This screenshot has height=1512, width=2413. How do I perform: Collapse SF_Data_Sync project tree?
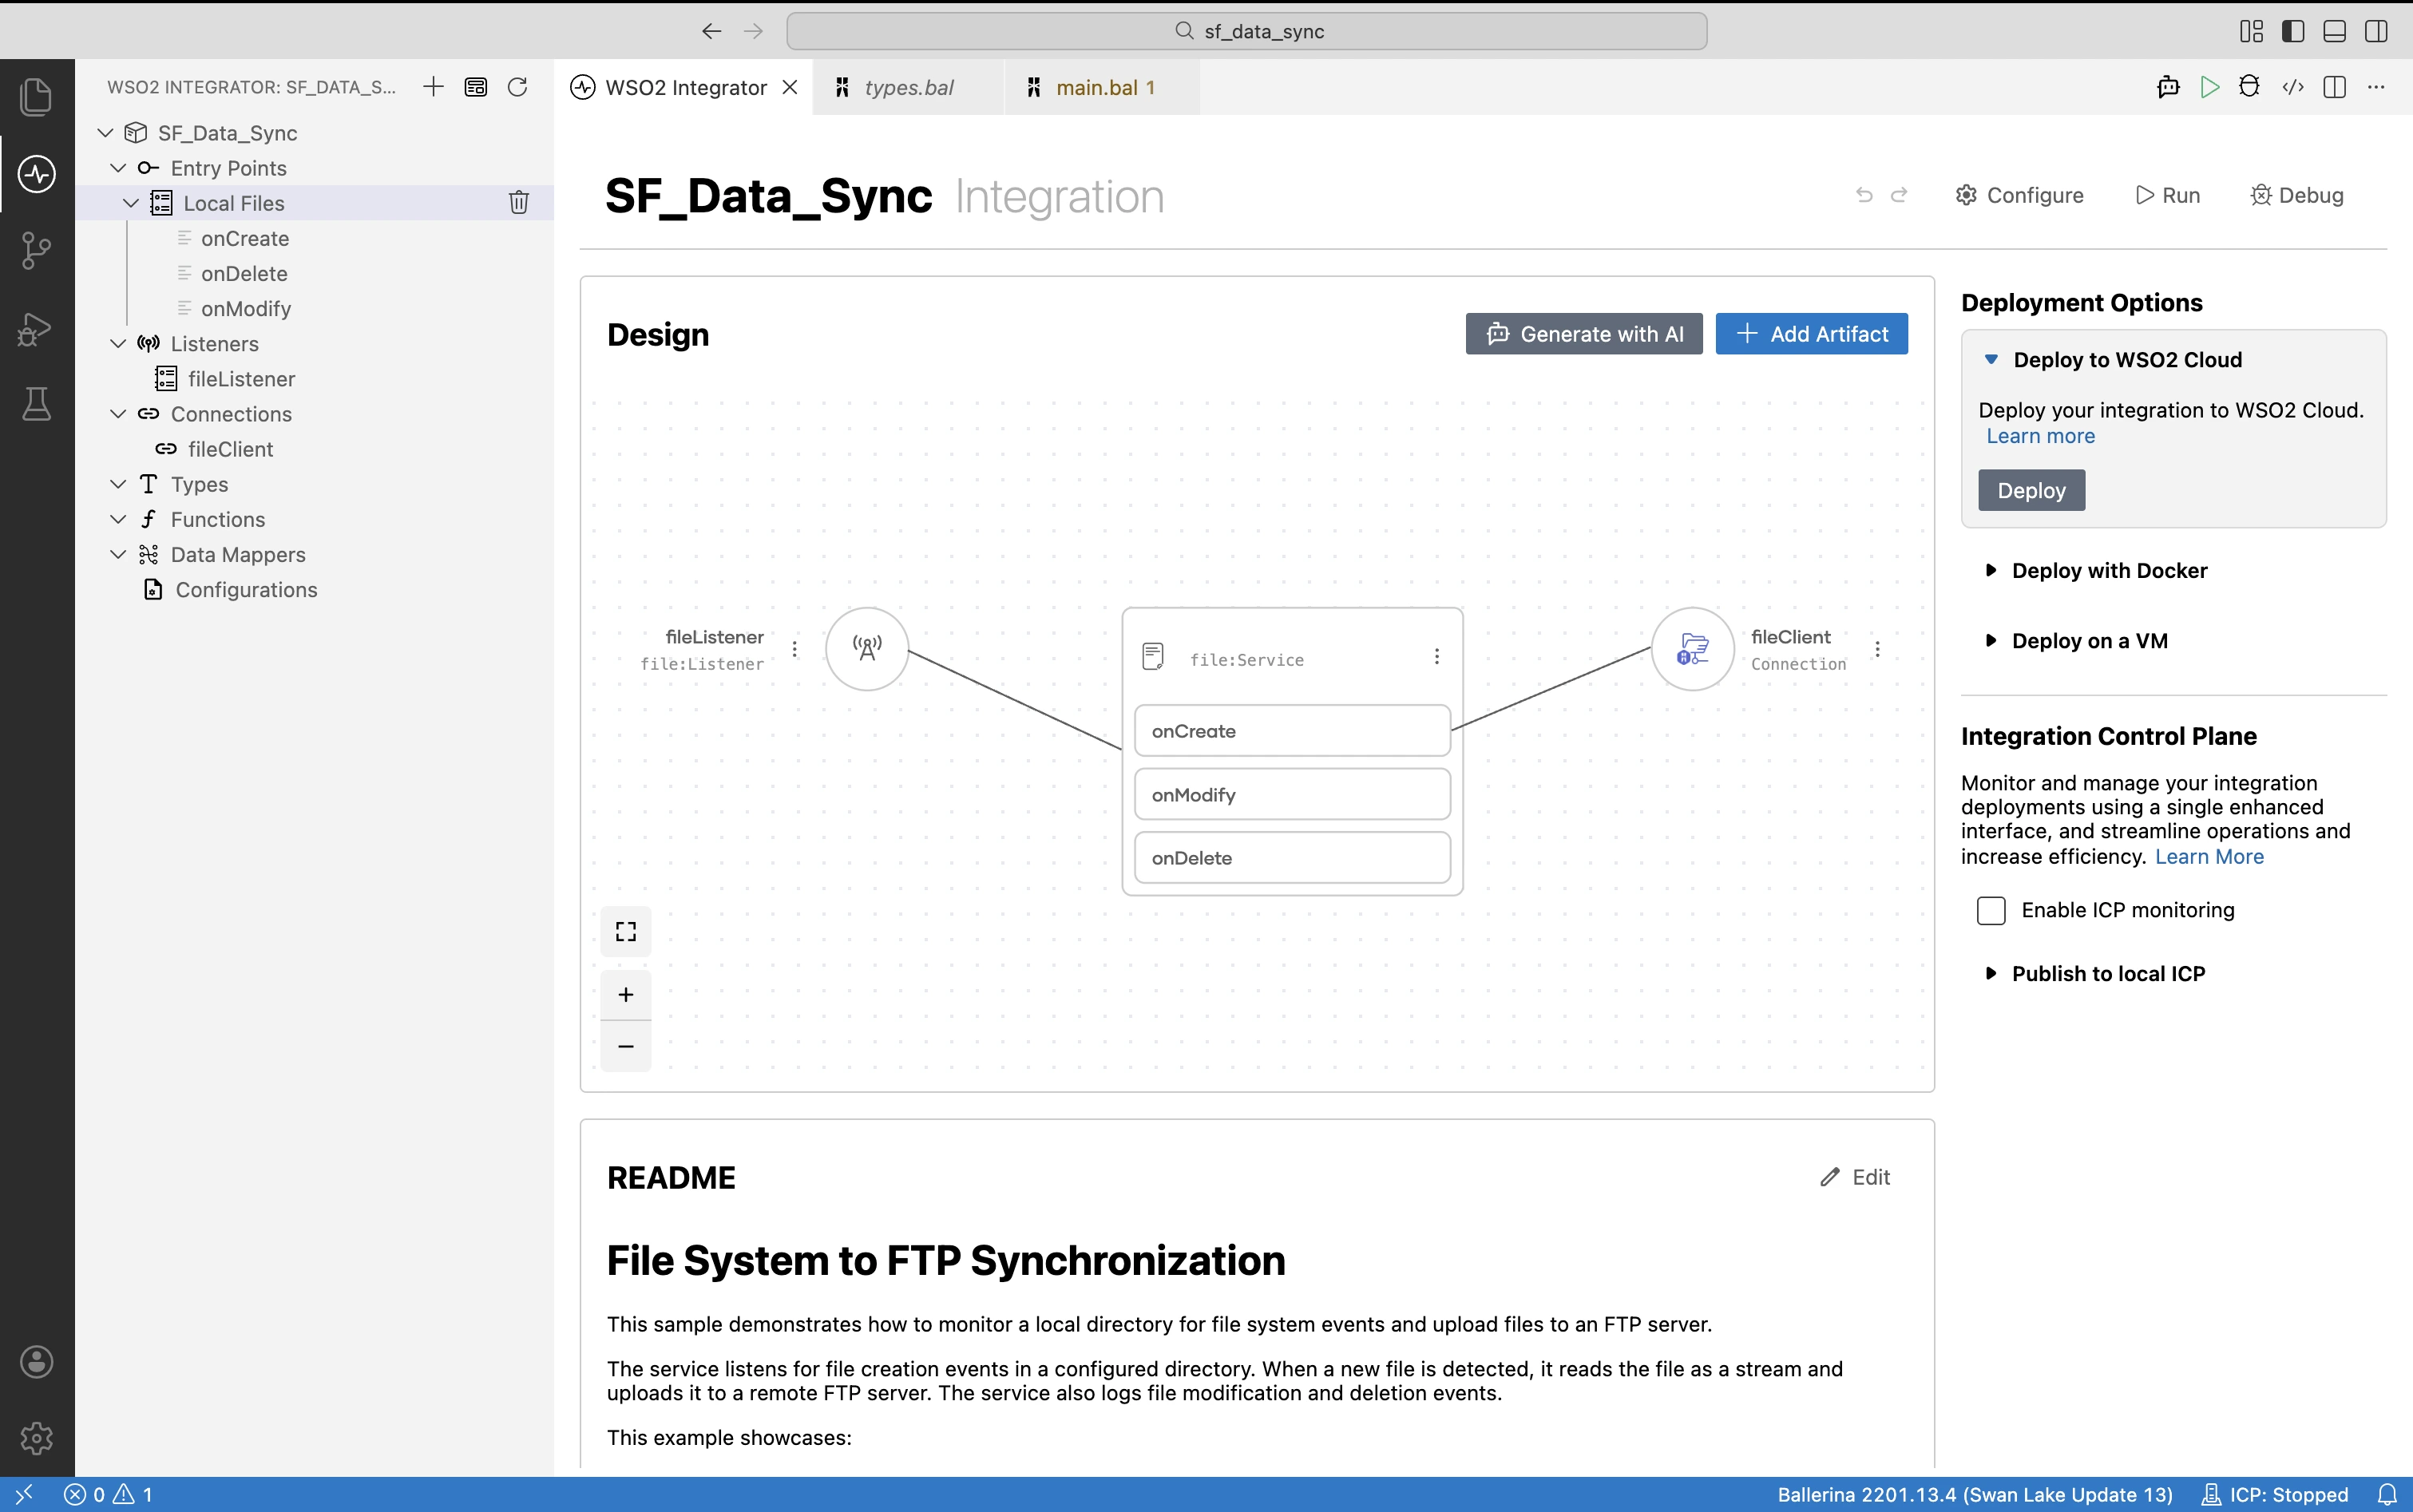pyautogui.click(x=105, y=133)
